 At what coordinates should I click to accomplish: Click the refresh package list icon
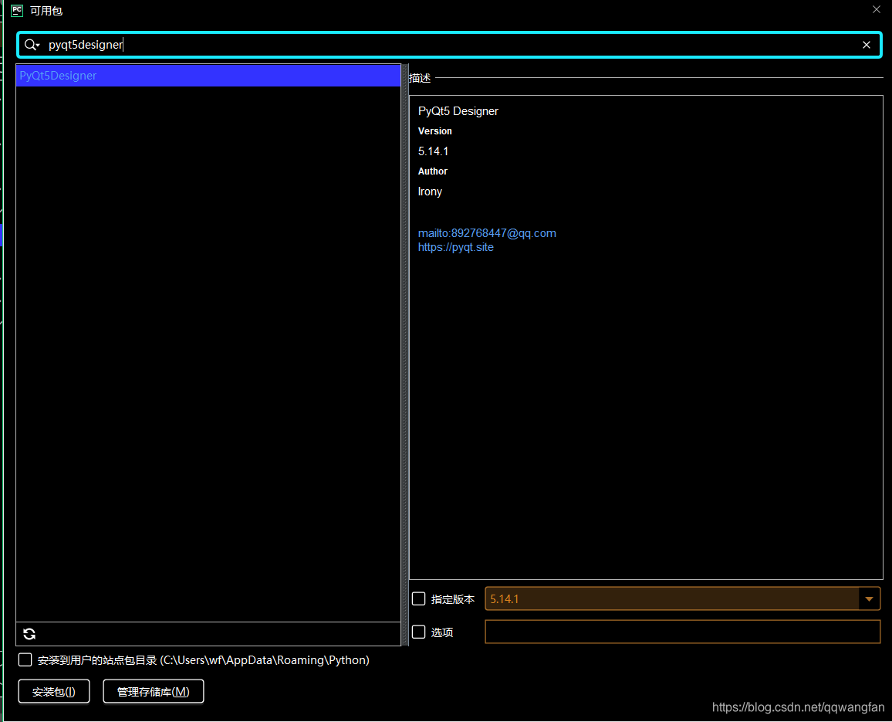pos(29,633)
